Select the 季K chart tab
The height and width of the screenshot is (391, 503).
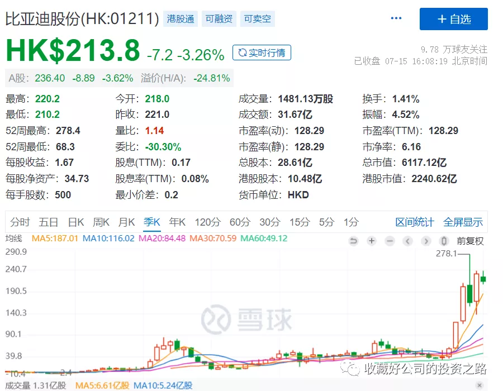point(151,222)
